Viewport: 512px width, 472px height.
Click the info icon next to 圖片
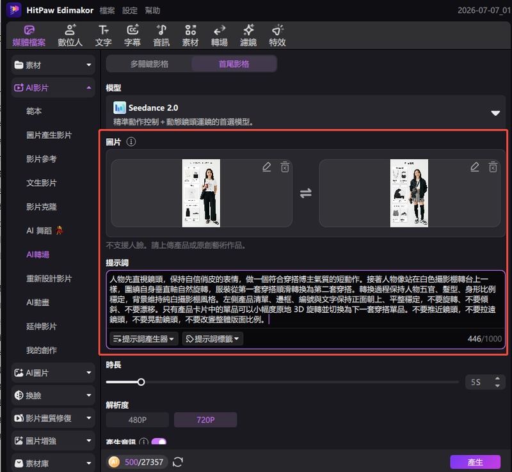131,142
